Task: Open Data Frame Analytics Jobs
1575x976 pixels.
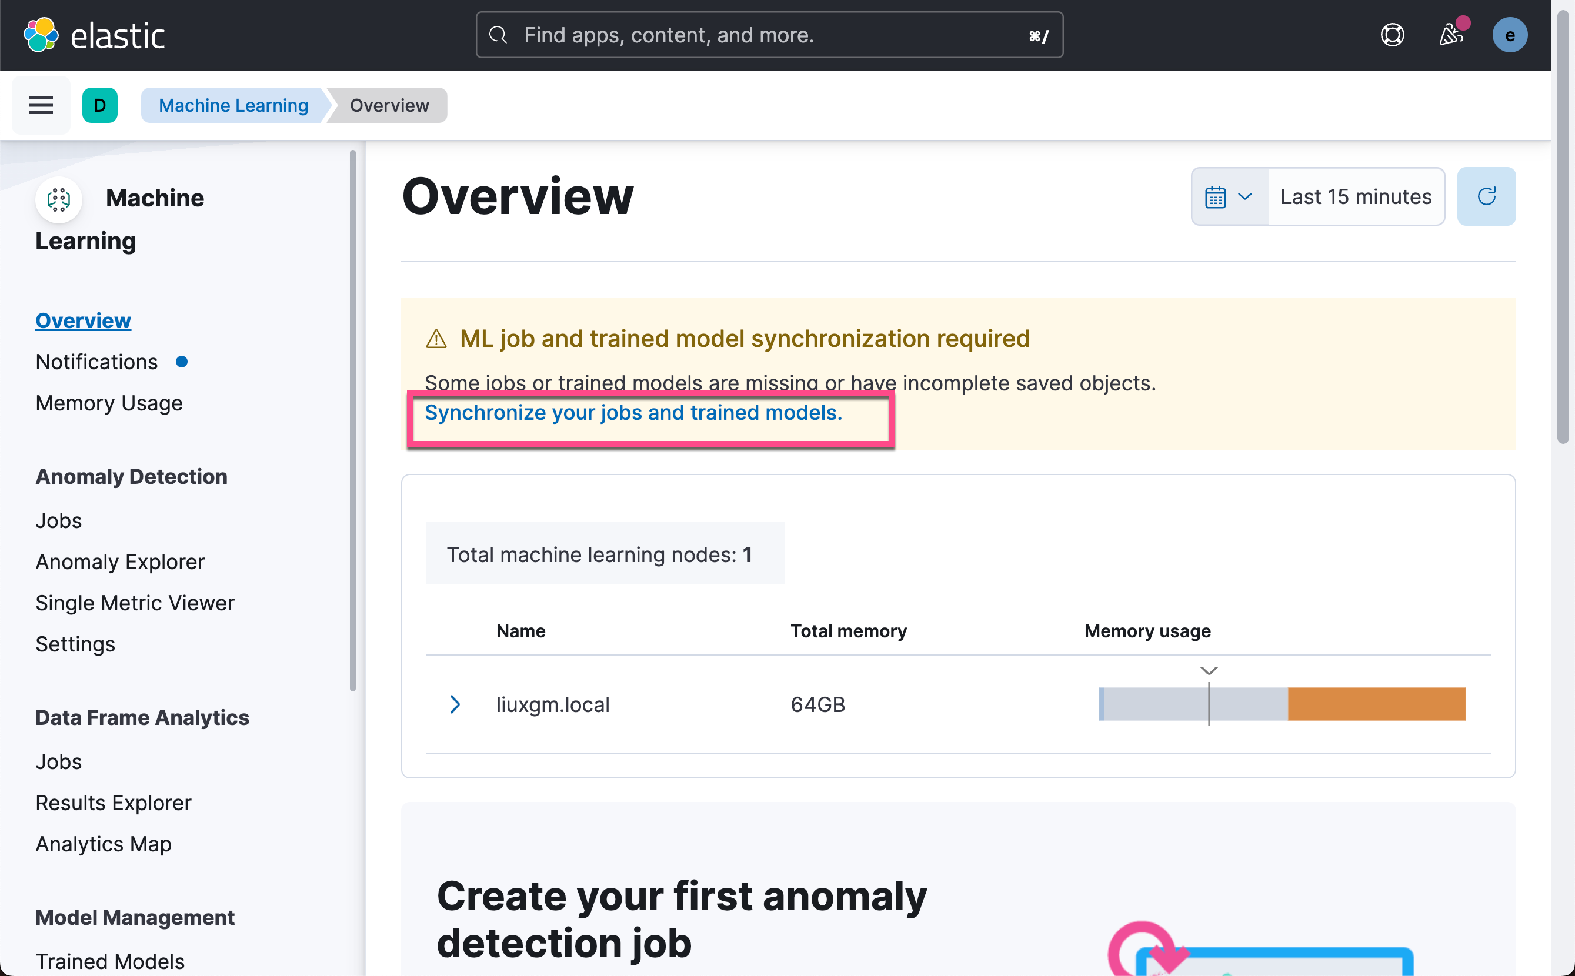Action: coord(59,762)
